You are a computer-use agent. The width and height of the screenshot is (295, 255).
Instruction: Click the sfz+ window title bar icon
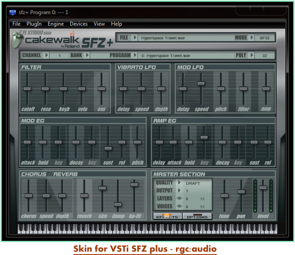click(x=12, y=12)
